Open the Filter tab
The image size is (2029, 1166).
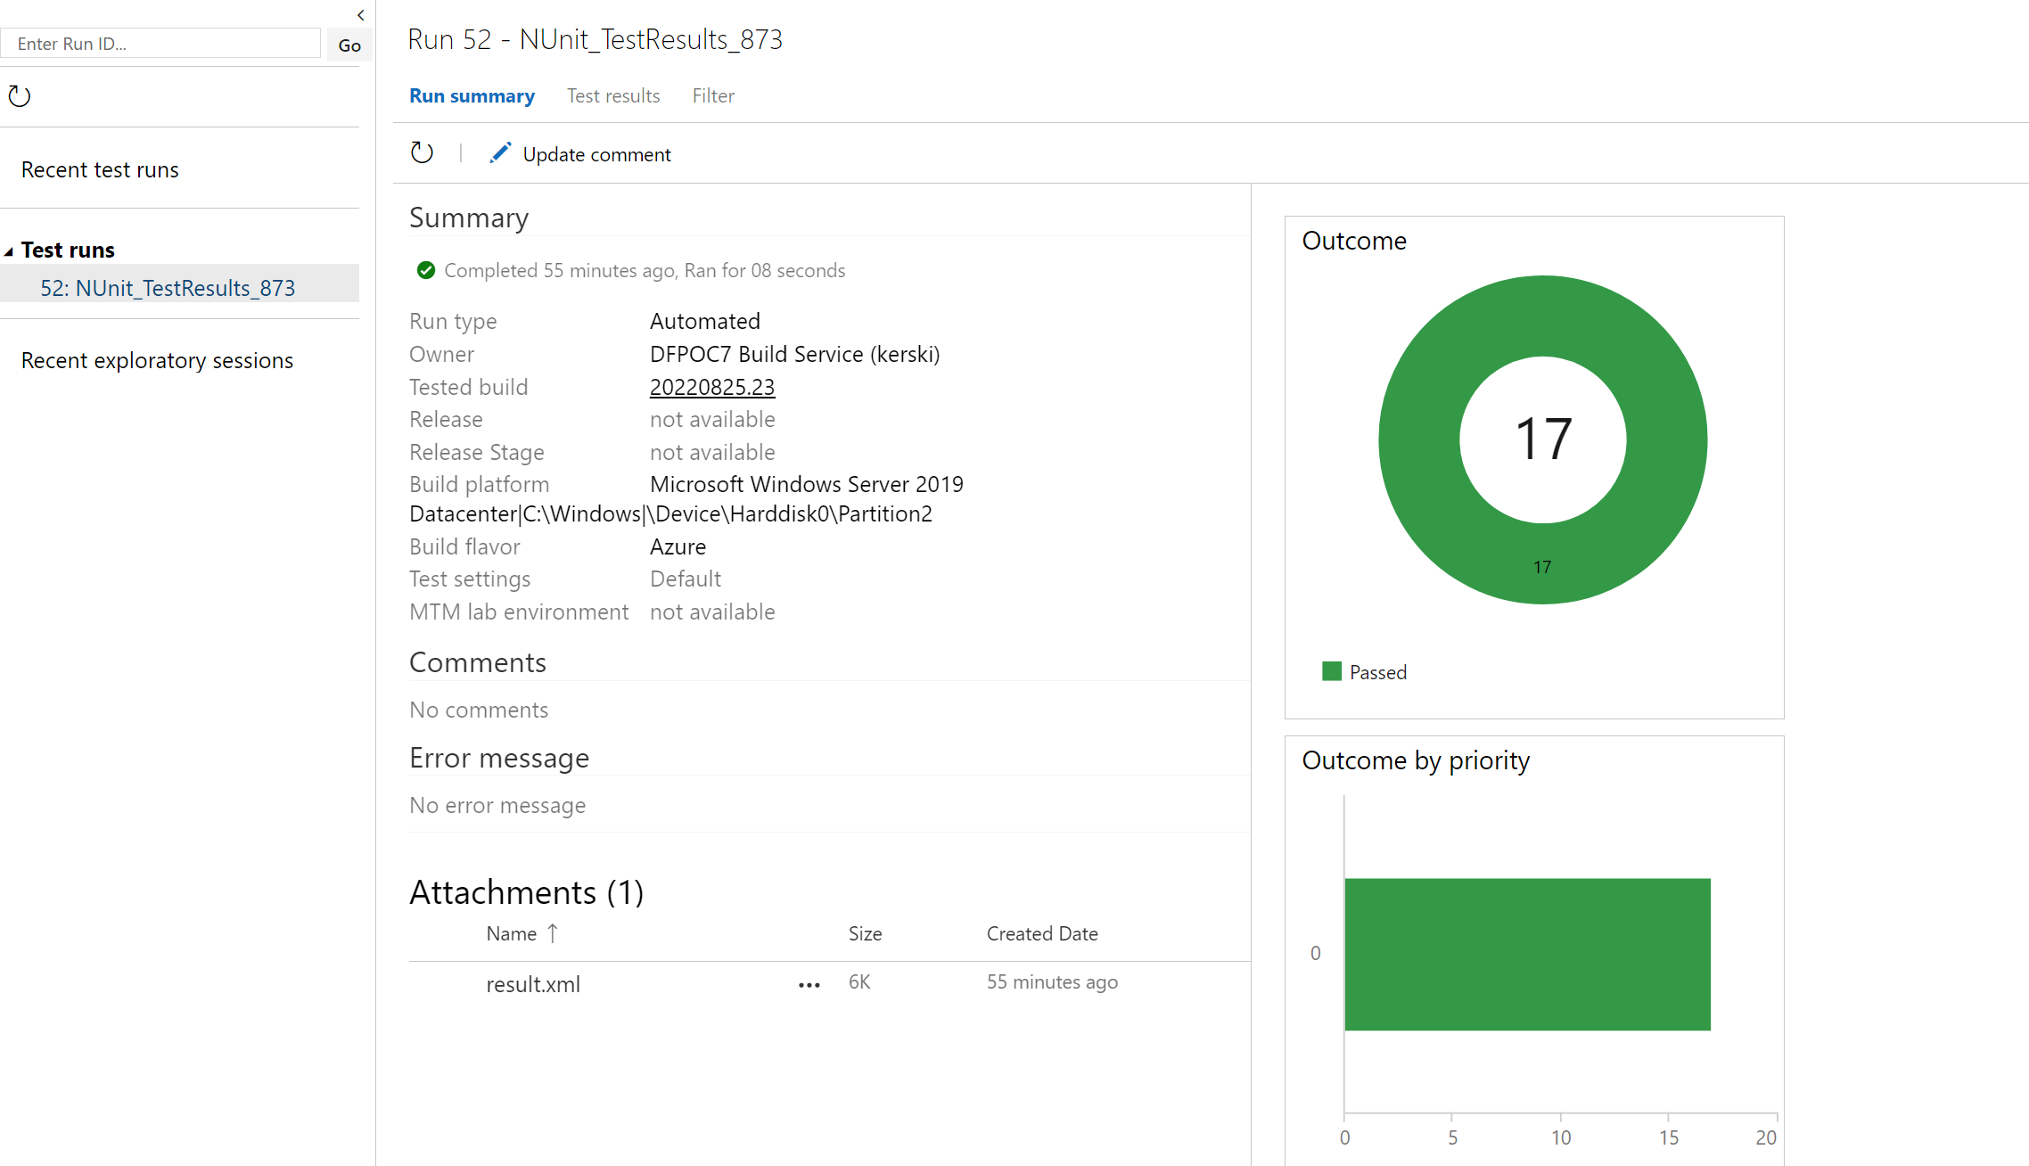pyautogui.click(x=713, y=95)
